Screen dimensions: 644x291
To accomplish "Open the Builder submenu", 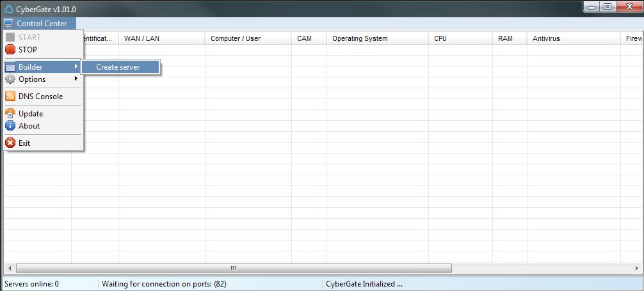I will click(x=42, y=67).
